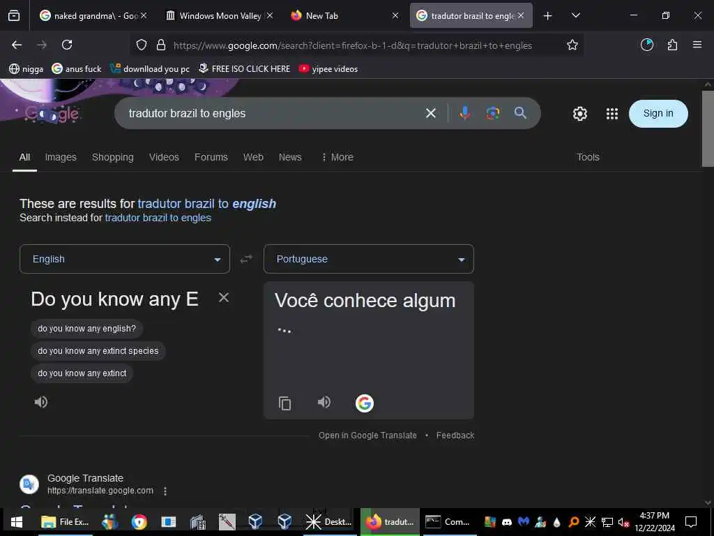Image resolution: width=714 pixels, height=536 pixels.
Task: Submit the search using the magnifier icon
Action: point(520,113)
